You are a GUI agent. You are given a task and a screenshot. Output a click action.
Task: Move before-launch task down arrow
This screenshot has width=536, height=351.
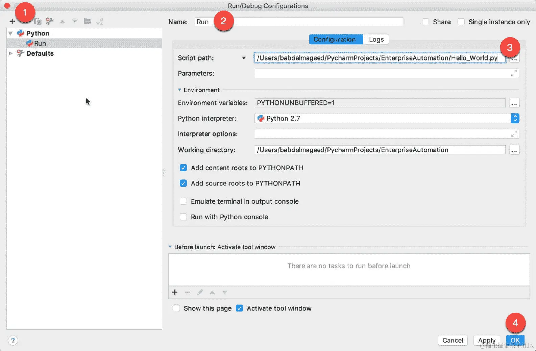coord(225,292)
